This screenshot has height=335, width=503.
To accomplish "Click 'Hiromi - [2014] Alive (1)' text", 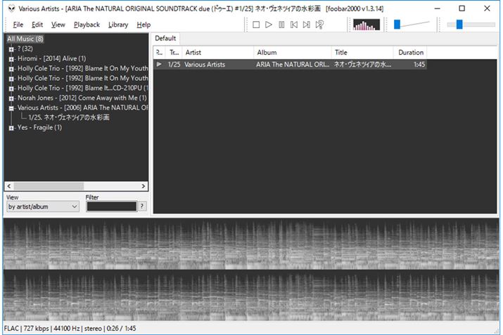I will 51,58.
